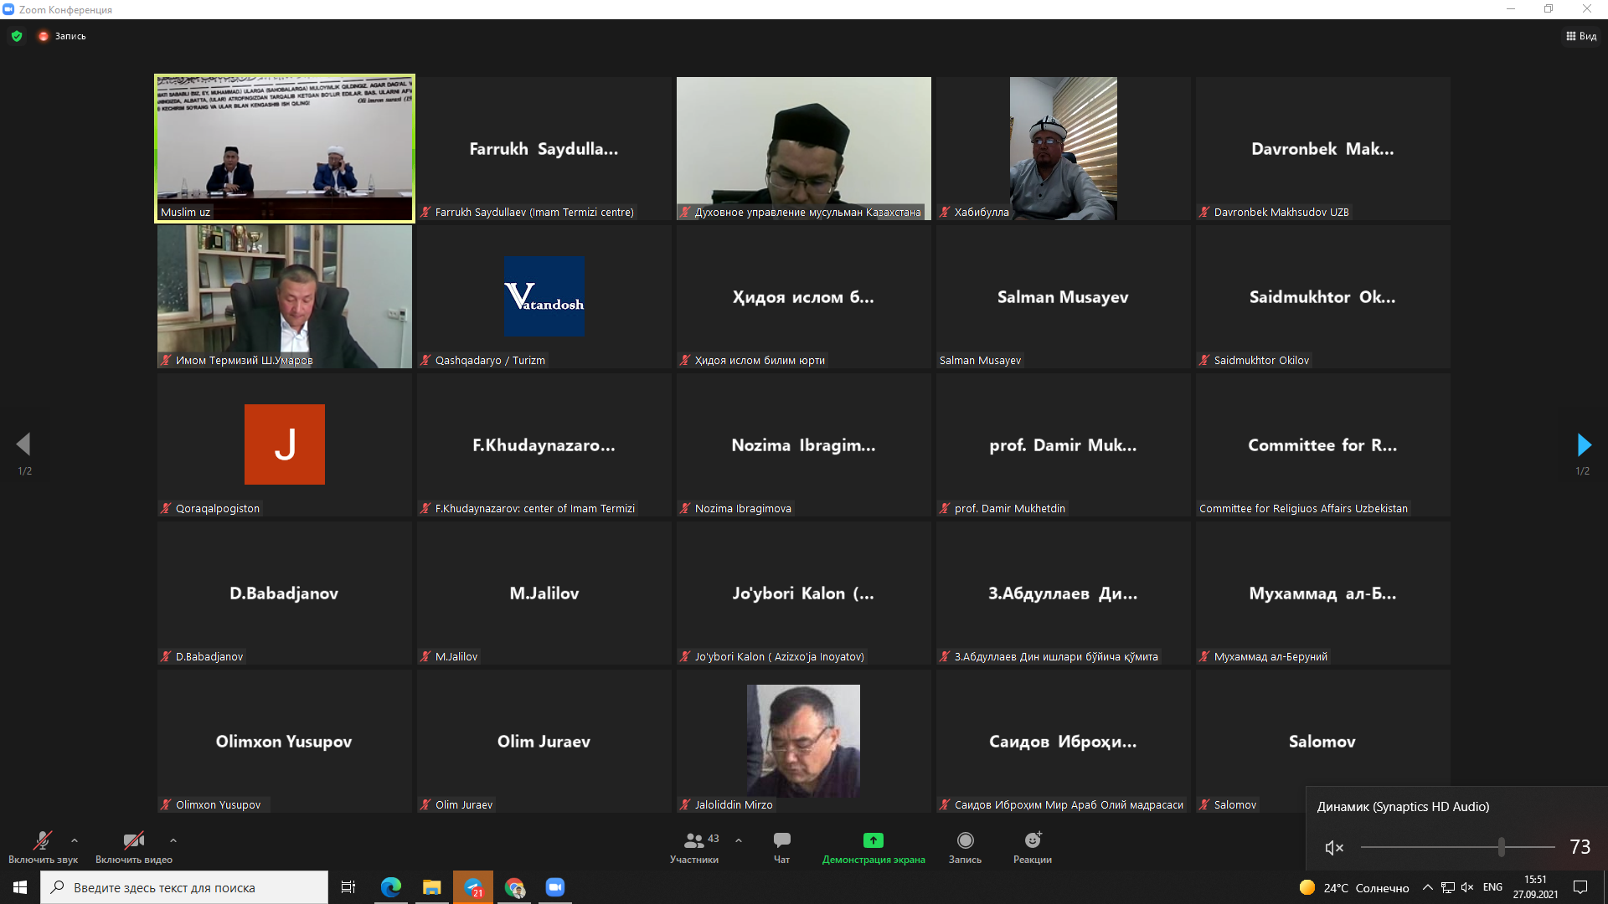Adjust the speaker volume slider
The width and height of the screenshot is (1608, 904).
pos(1501,847)
